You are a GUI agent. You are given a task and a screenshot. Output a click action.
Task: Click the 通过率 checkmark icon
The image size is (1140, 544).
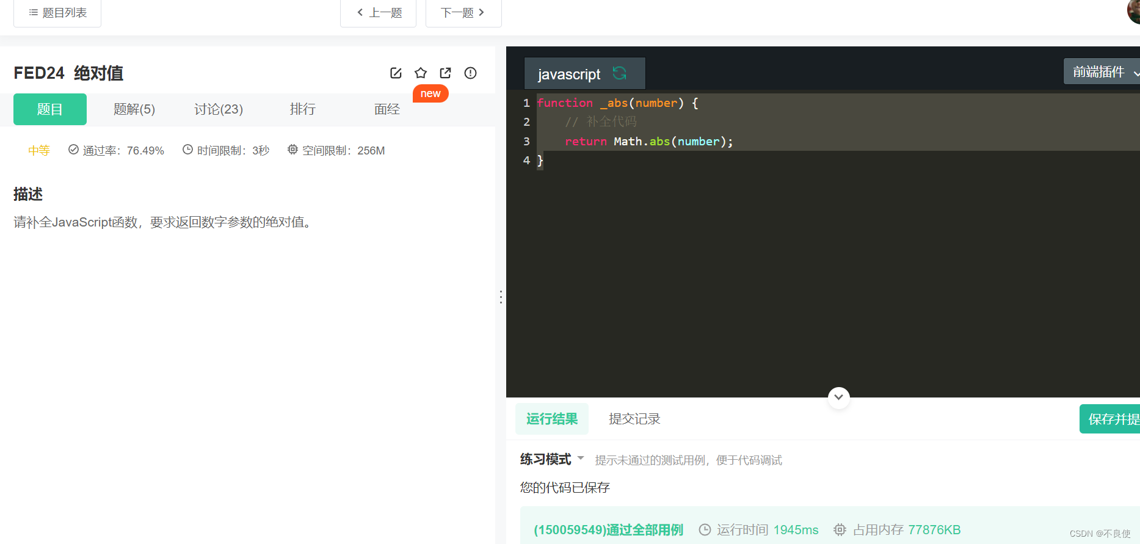tap(73, 150)
